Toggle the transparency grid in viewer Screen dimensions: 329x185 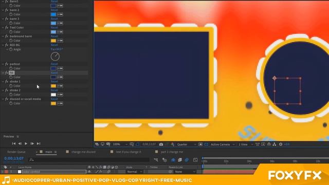tap(206, 144)
